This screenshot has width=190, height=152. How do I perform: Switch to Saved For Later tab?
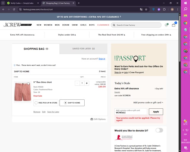click(x=83, y=49)
